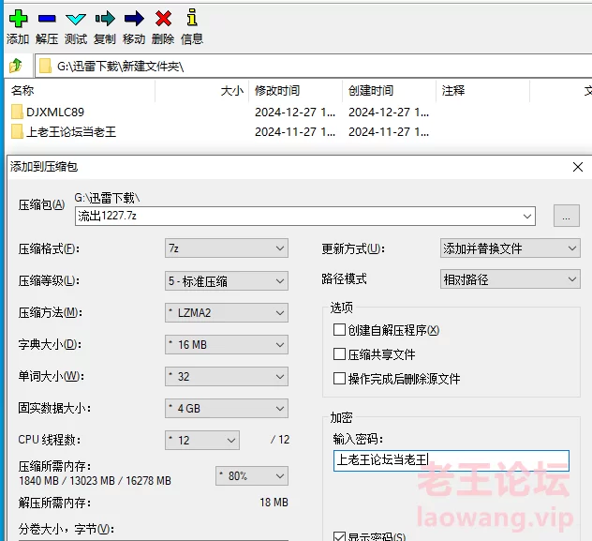Click the Copy (复制) arrow icon
This screenshot has width=592, height=541.
[105, 18]
